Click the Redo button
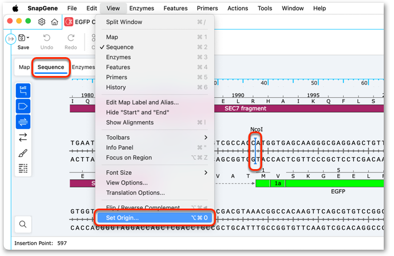Image resolution: width=394 pixels, height=256 pixels. tap(71, 42)
